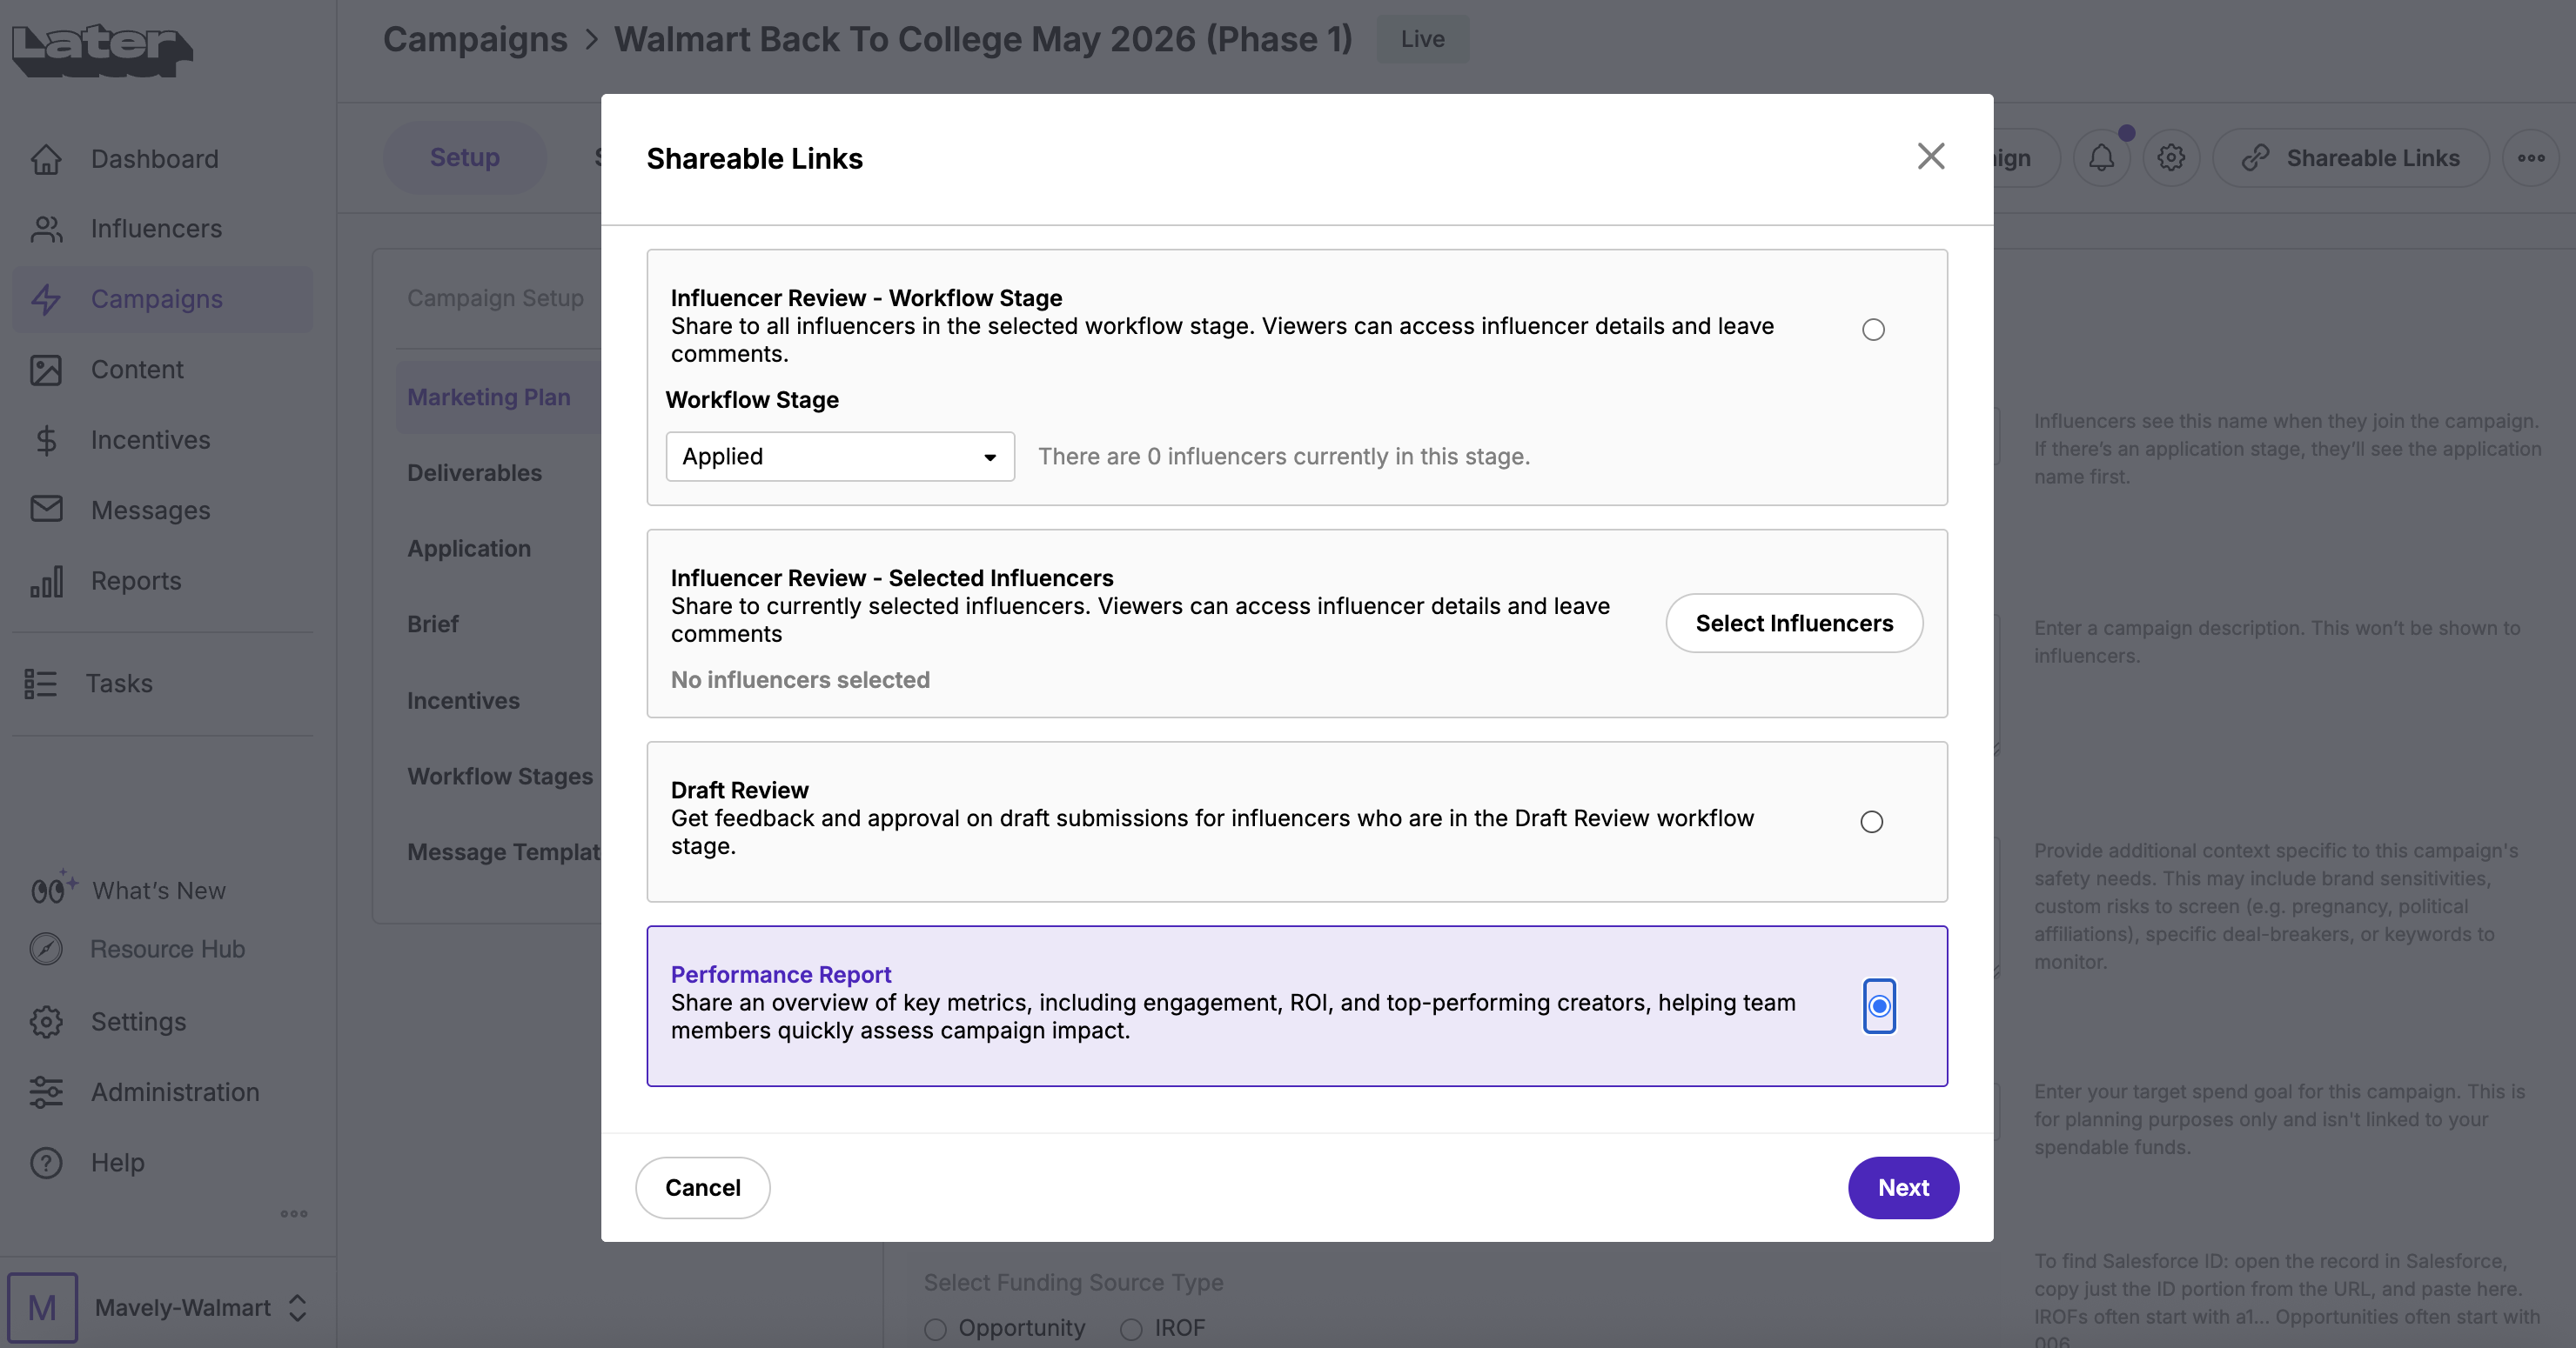
Task: Click the Content image icon
Action: point(46,370)
